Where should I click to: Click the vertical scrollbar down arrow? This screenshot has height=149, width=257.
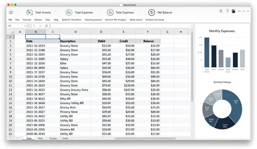[192, 136]
